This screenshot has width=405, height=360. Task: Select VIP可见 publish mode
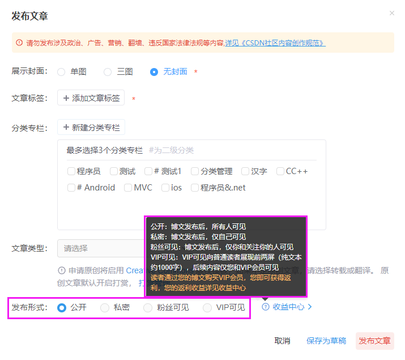(207, 307)
